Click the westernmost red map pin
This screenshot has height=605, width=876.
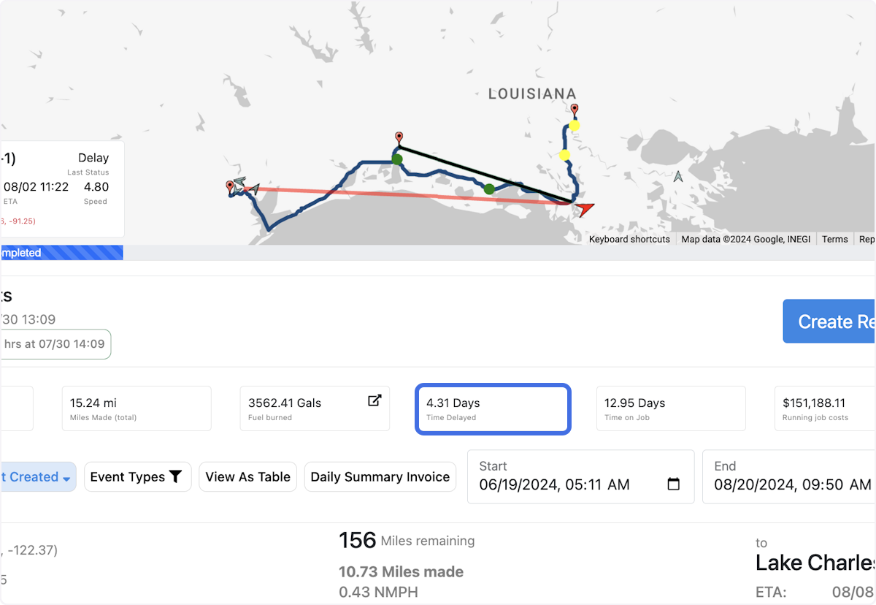pos(230,186)
